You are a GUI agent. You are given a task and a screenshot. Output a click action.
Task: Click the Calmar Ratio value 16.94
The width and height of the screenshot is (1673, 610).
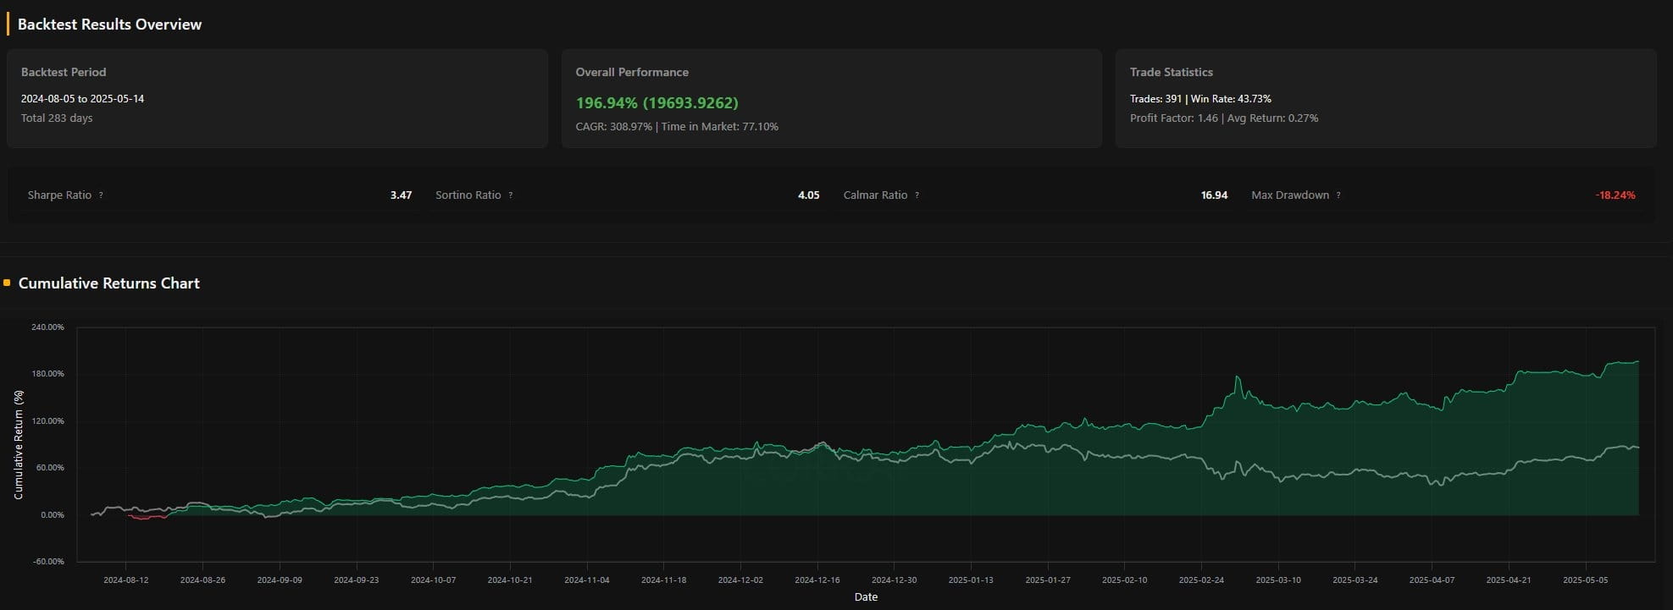[x=1213, y=195]
